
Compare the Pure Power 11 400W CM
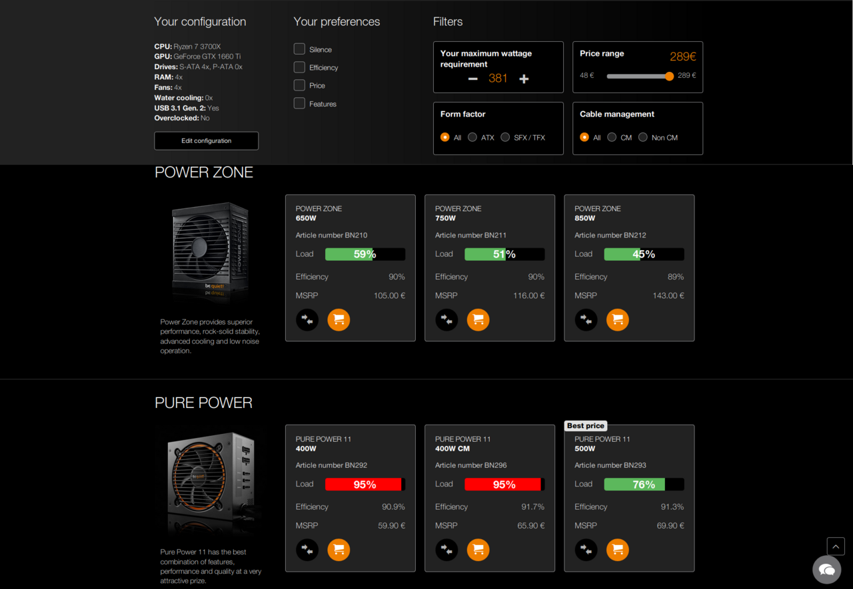pos(446,550)
